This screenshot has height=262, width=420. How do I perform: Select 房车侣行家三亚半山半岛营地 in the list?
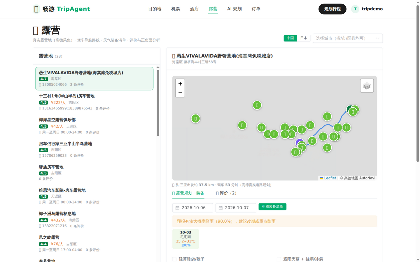[x=94, y=150]
